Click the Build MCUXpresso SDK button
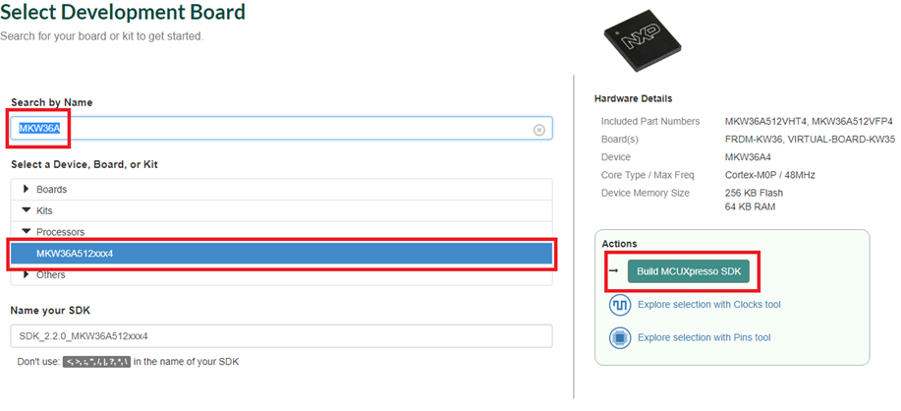This screenshot has height=411, width=901. [689, 271]
